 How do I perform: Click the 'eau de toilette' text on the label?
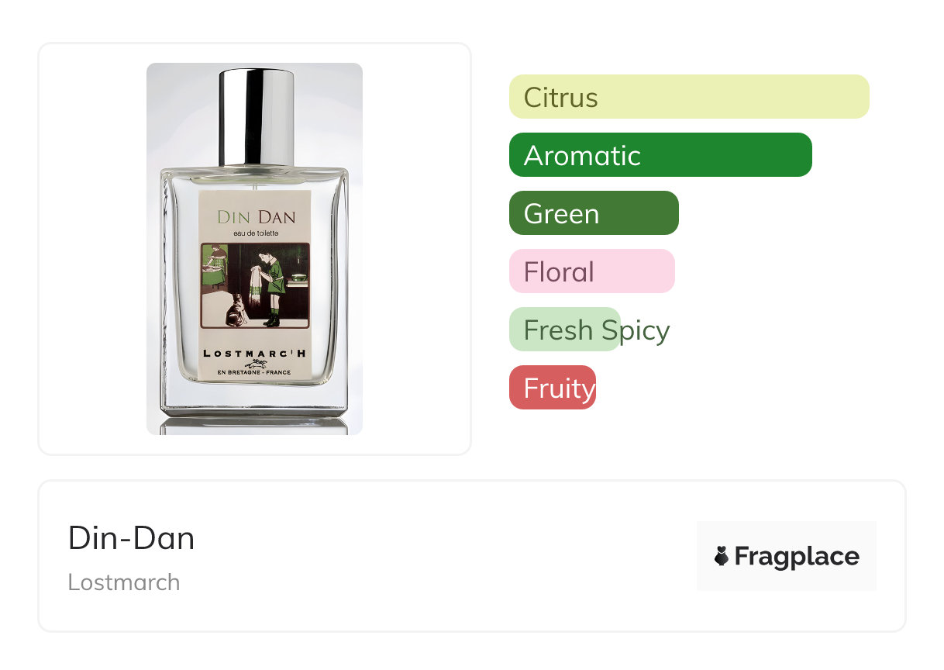(x=255, y=233)
